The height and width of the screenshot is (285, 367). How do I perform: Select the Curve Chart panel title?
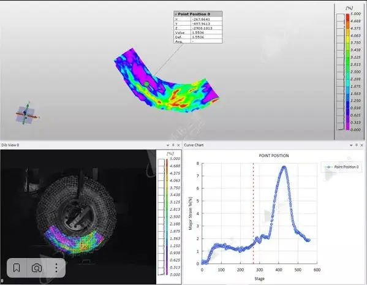[x=194, y=145]
